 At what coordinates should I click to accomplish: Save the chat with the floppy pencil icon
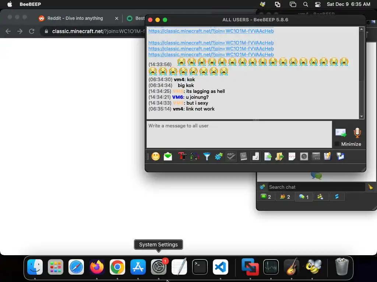pos(327,156)
